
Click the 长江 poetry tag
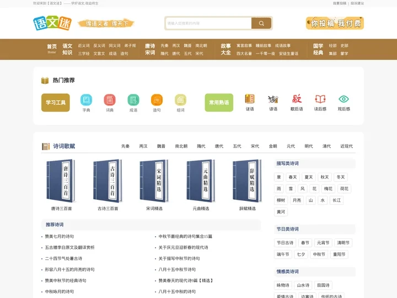coord(336,200)
